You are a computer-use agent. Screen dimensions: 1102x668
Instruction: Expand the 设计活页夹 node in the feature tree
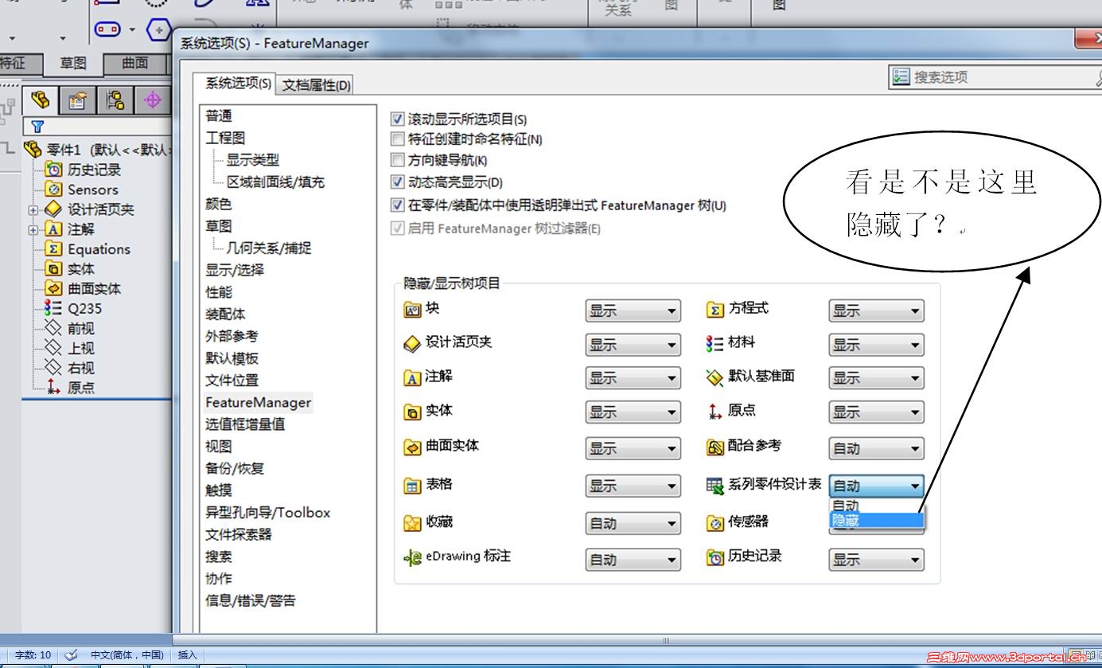[x=33, y=210]
